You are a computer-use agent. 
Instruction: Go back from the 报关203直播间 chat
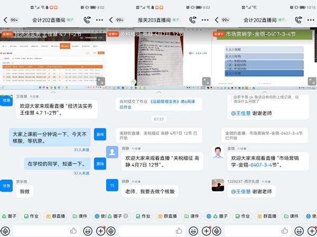[x=110, y=20]
